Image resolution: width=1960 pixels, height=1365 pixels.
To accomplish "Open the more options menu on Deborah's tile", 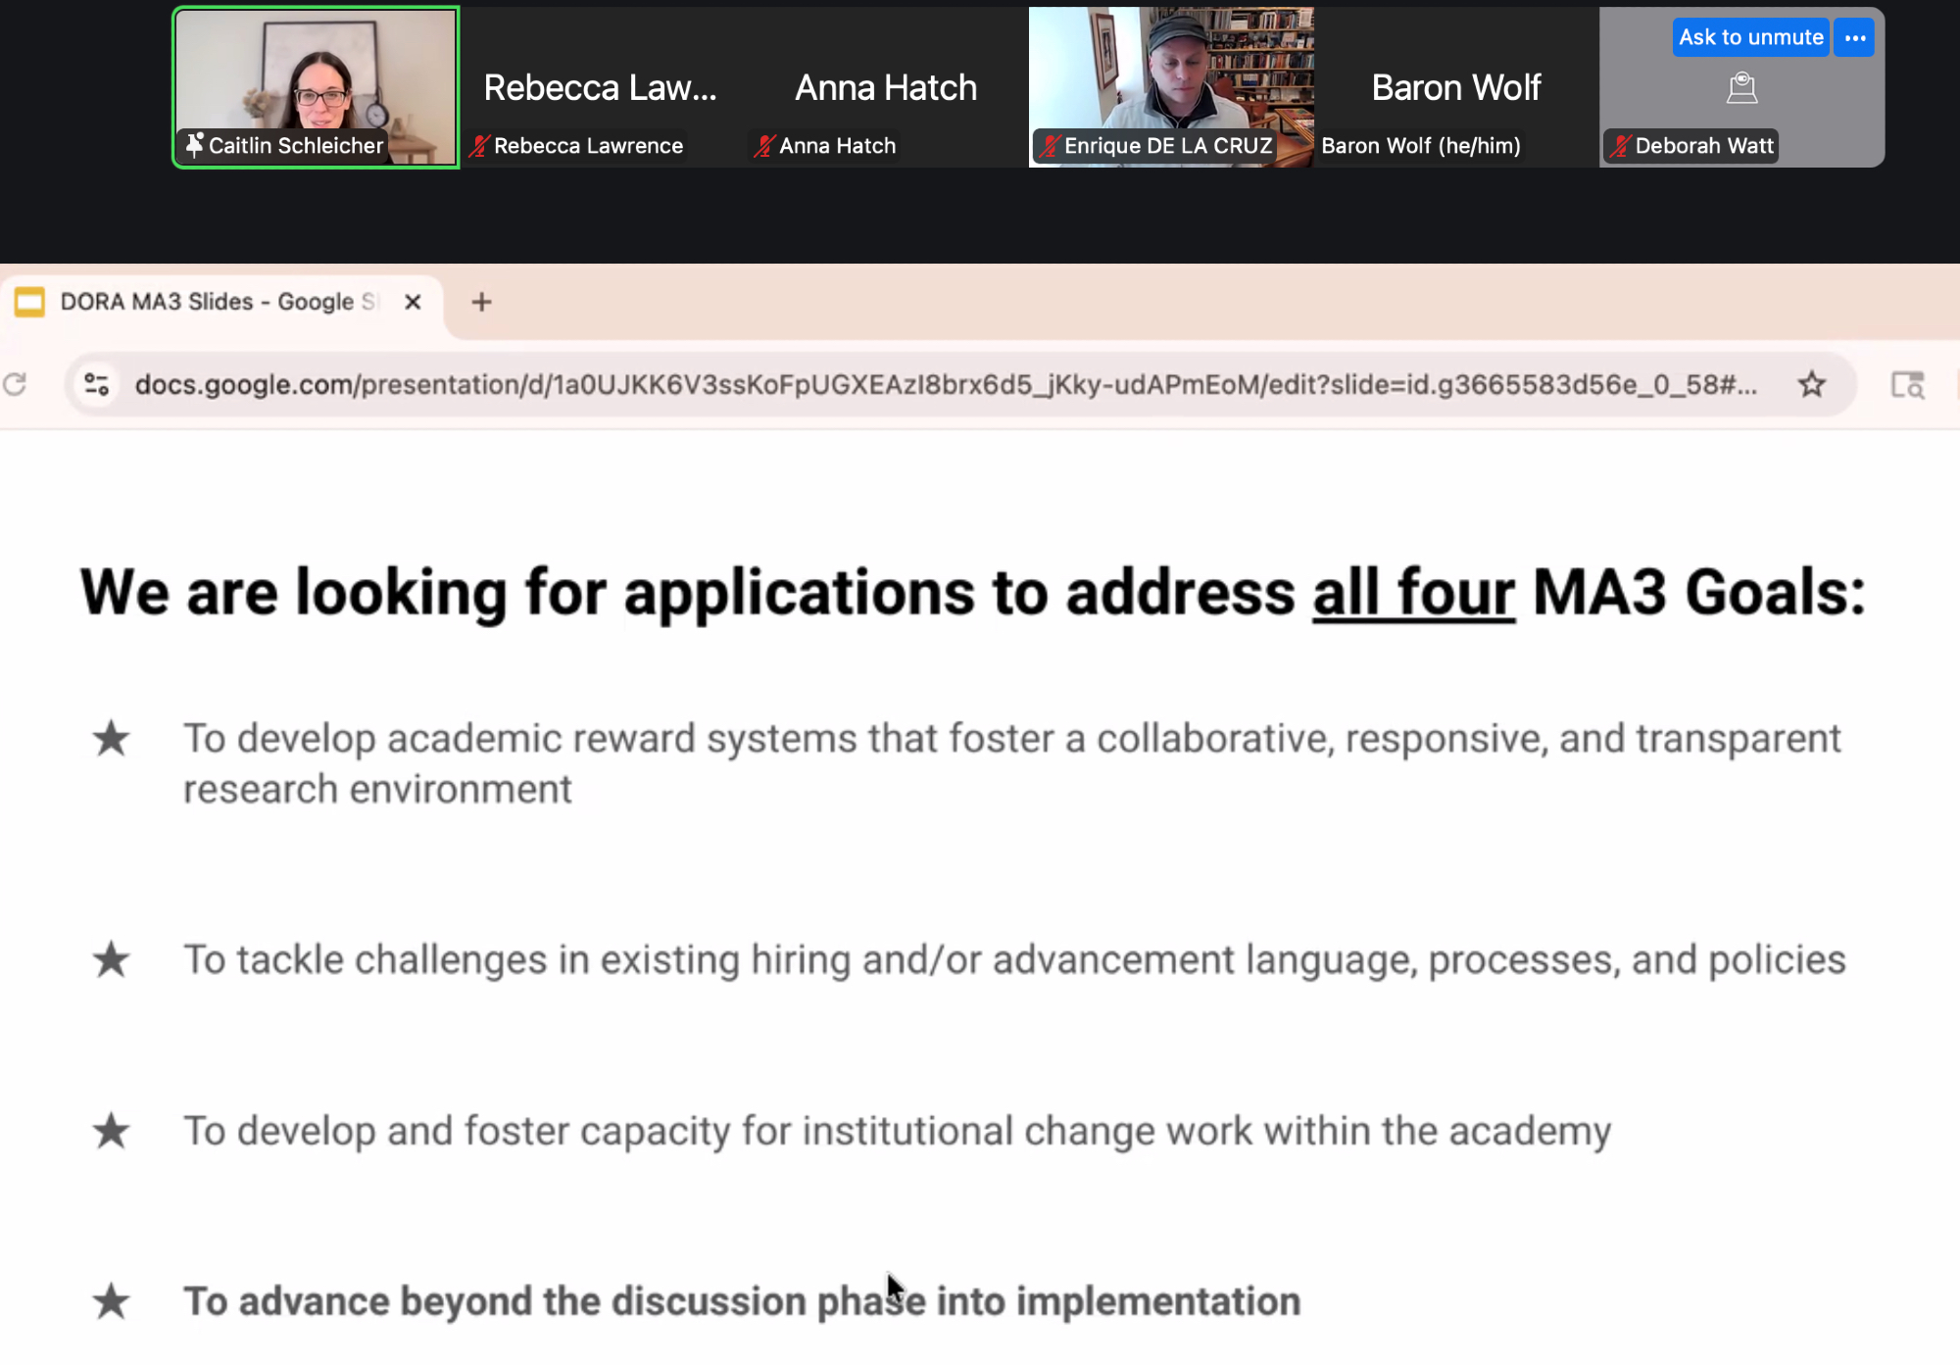I will click(x=1854, y=37).
